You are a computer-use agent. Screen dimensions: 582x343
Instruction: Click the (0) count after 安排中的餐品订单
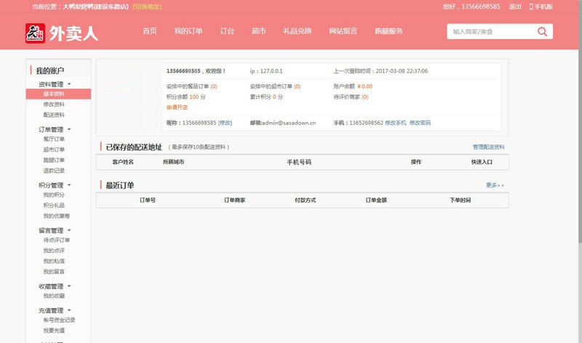[x=214, y=86]
